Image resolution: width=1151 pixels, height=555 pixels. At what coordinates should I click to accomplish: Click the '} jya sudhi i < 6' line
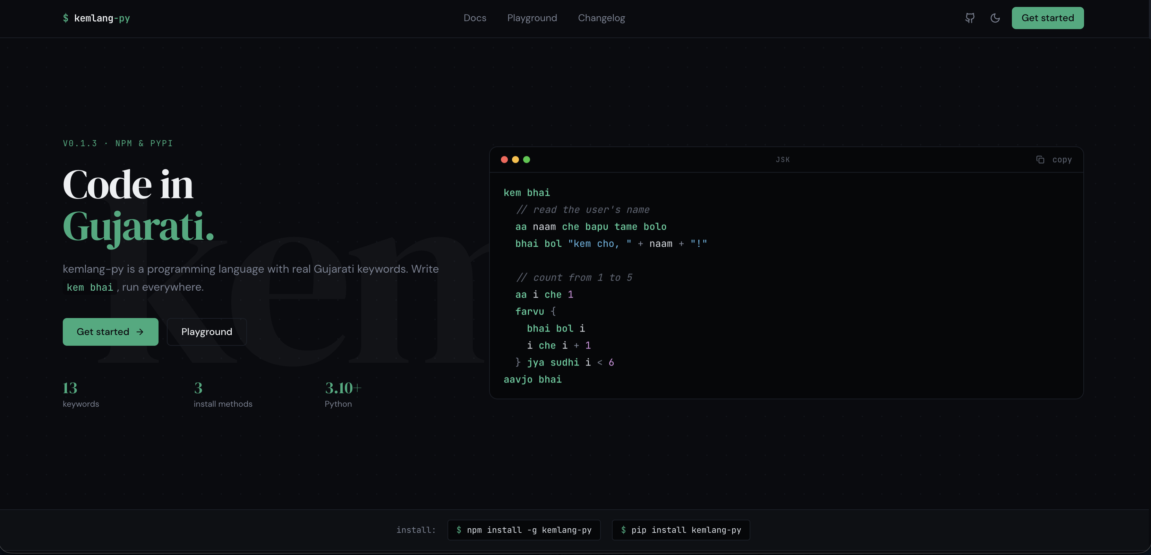565,362
